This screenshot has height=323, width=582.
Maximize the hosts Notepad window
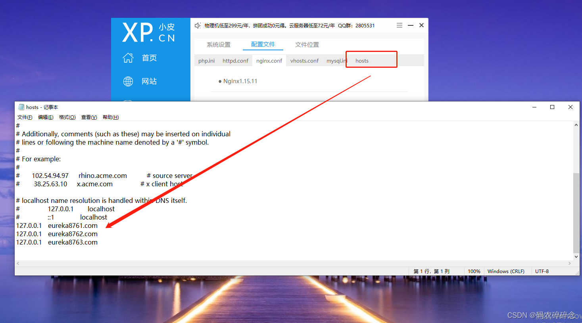(x=552, y=107)
